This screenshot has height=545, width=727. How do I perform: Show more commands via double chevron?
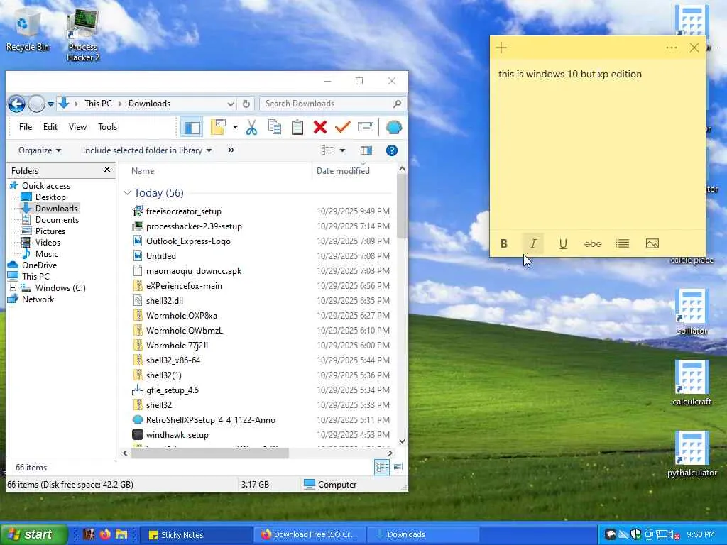[x=231, y=150]
